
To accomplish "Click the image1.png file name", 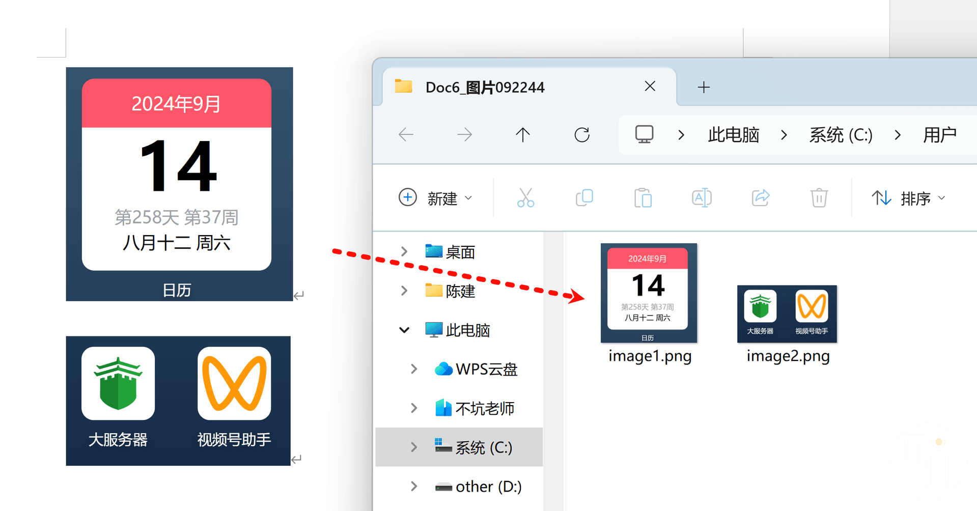I will [650, 355].
